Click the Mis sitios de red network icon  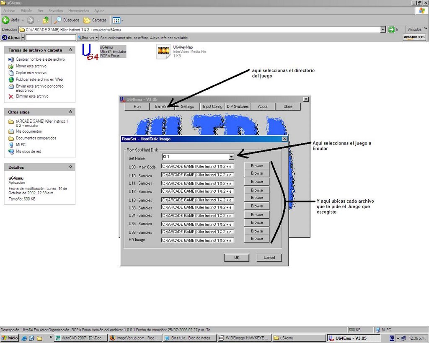pos(11,152)
